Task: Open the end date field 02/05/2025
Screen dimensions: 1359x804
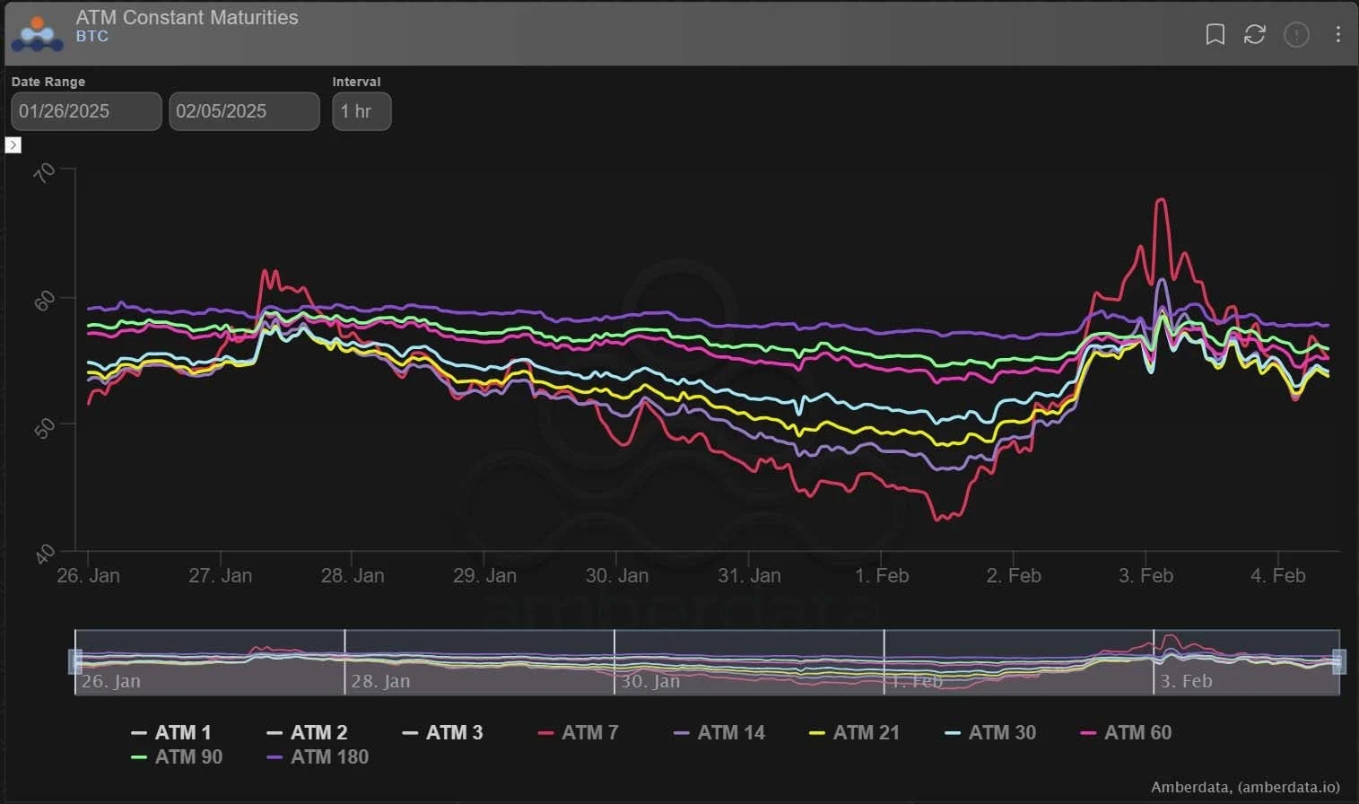Action: pos(244,111)
